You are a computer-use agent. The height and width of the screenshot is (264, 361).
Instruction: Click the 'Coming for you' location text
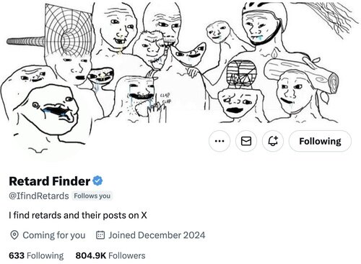(x=54, y=235)
